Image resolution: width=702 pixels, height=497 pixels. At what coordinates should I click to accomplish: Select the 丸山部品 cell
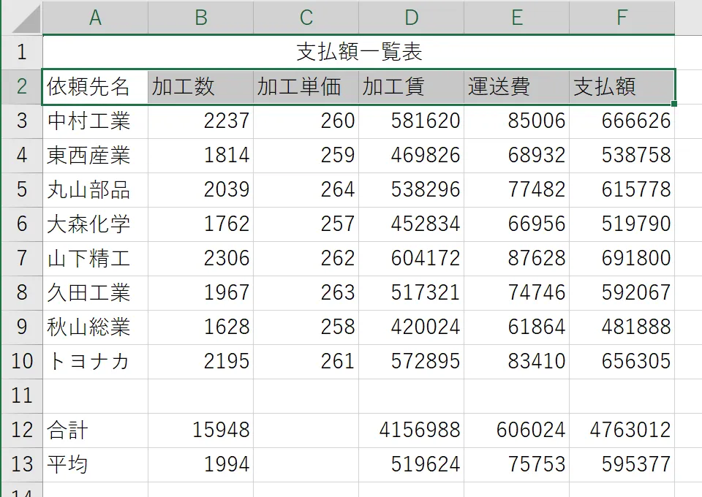(x=95, y=190)
